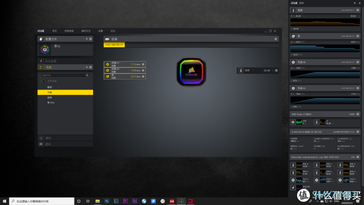Image resolution: width=364 pixels, height=205 pixels.
Task: Expand the pump graph panel's menu
Action: pyautogui.click(x=358, y=36)
